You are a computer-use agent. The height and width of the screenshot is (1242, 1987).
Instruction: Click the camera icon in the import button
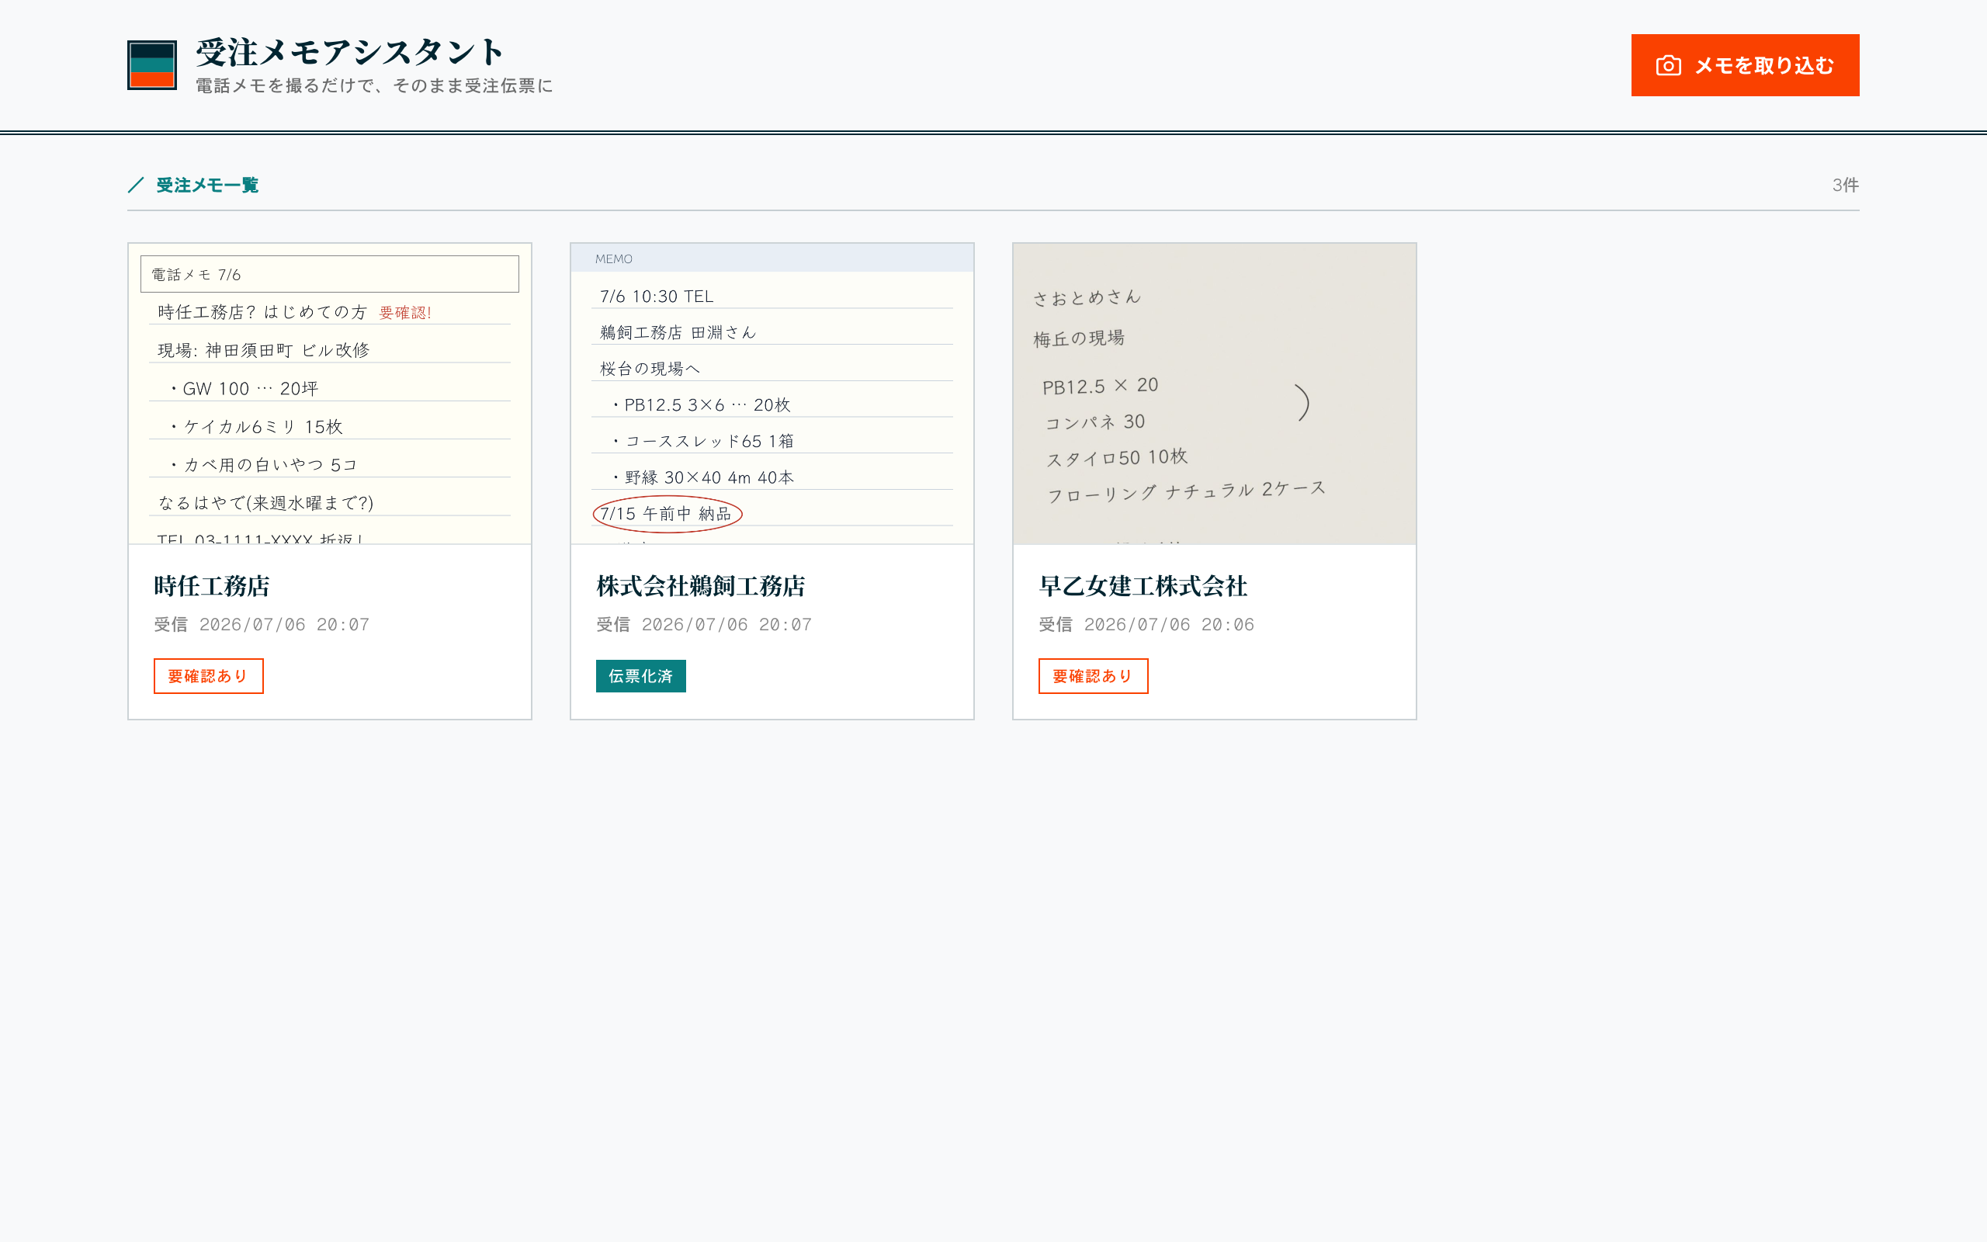click(x=1669, y=66)
